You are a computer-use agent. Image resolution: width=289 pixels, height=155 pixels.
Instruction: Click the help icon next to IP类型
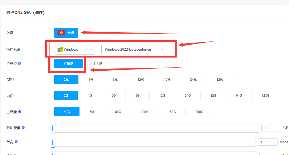(20, 64)
